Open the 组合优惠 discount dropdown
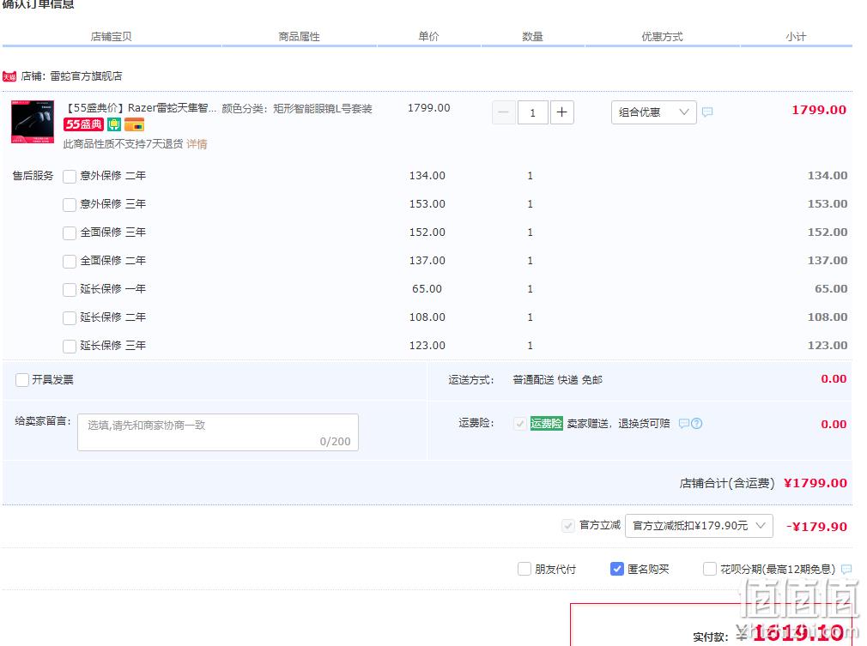867x646 pixels. [x=653, y=112]
